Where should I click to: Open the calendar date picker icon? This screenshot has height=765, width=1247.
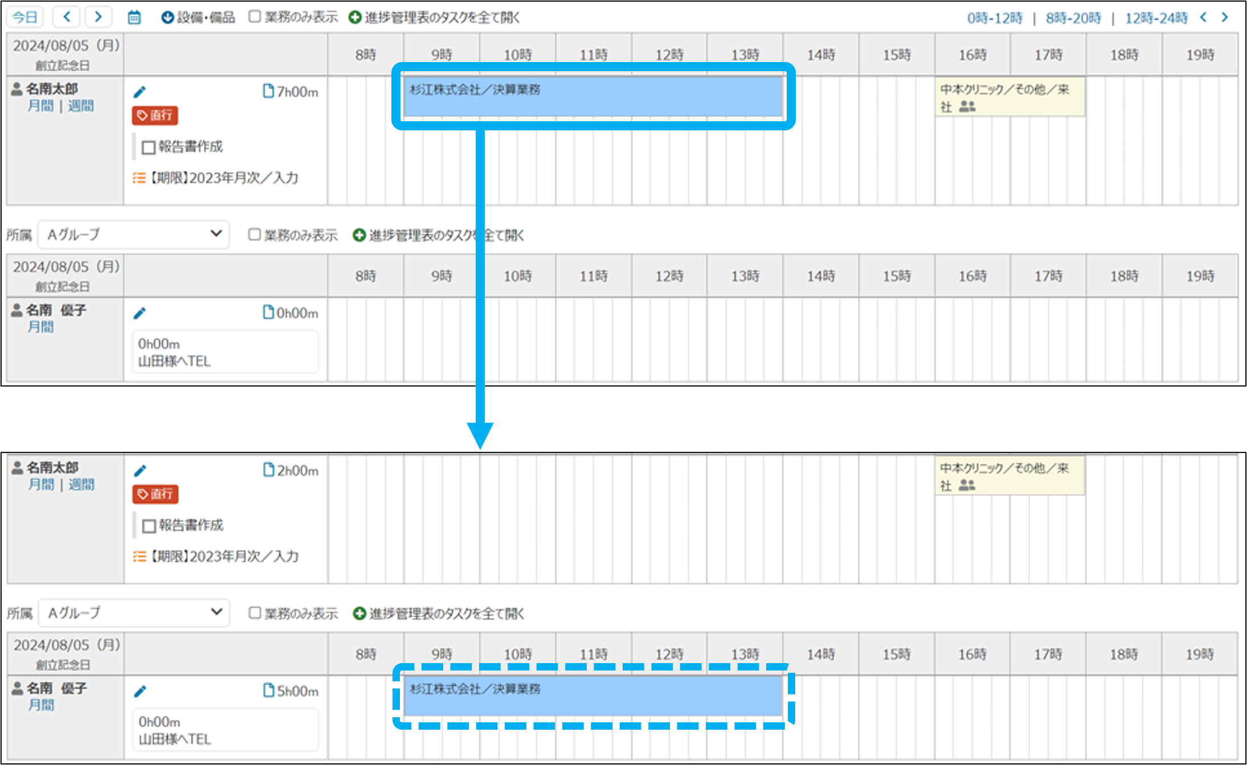tap(134, 18)
